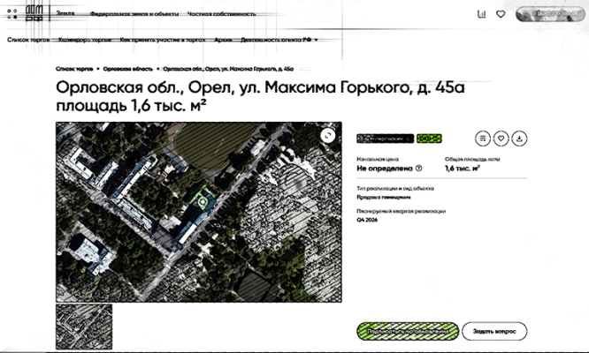Open Календарь торгов page
The image size is (589, 353).
pyautogui.click(x=85, y=40)
